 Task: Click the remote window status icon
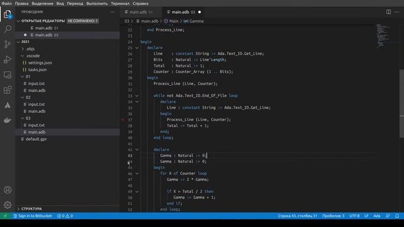point(5,216)
